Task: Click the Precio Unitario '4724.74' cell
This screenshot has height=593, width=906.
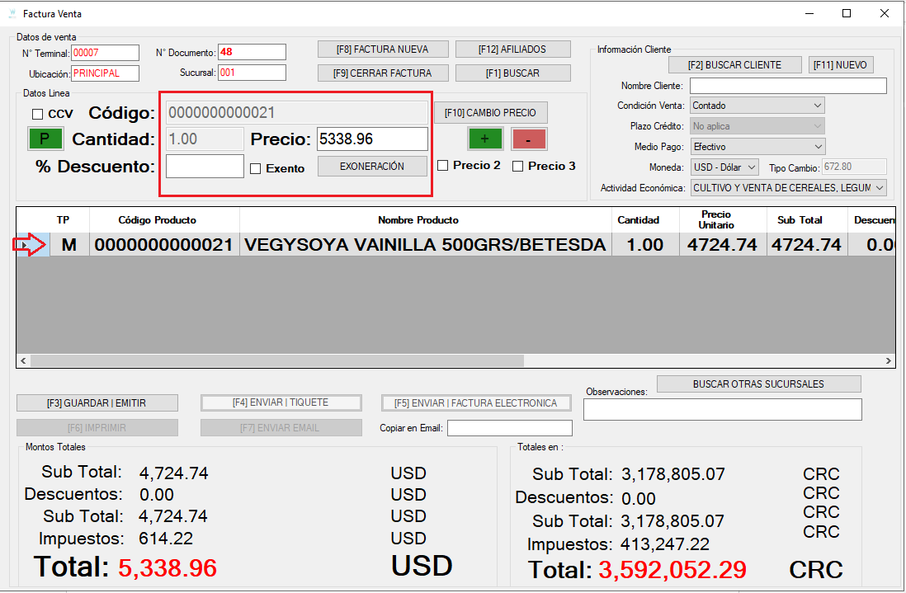Action: point(722,245)
